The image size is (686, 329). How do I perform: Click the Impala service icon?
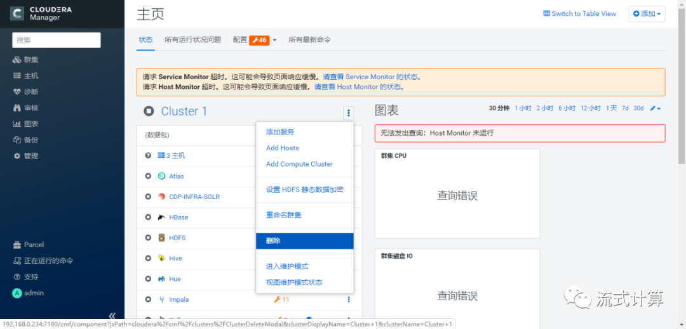pos(161,299)
